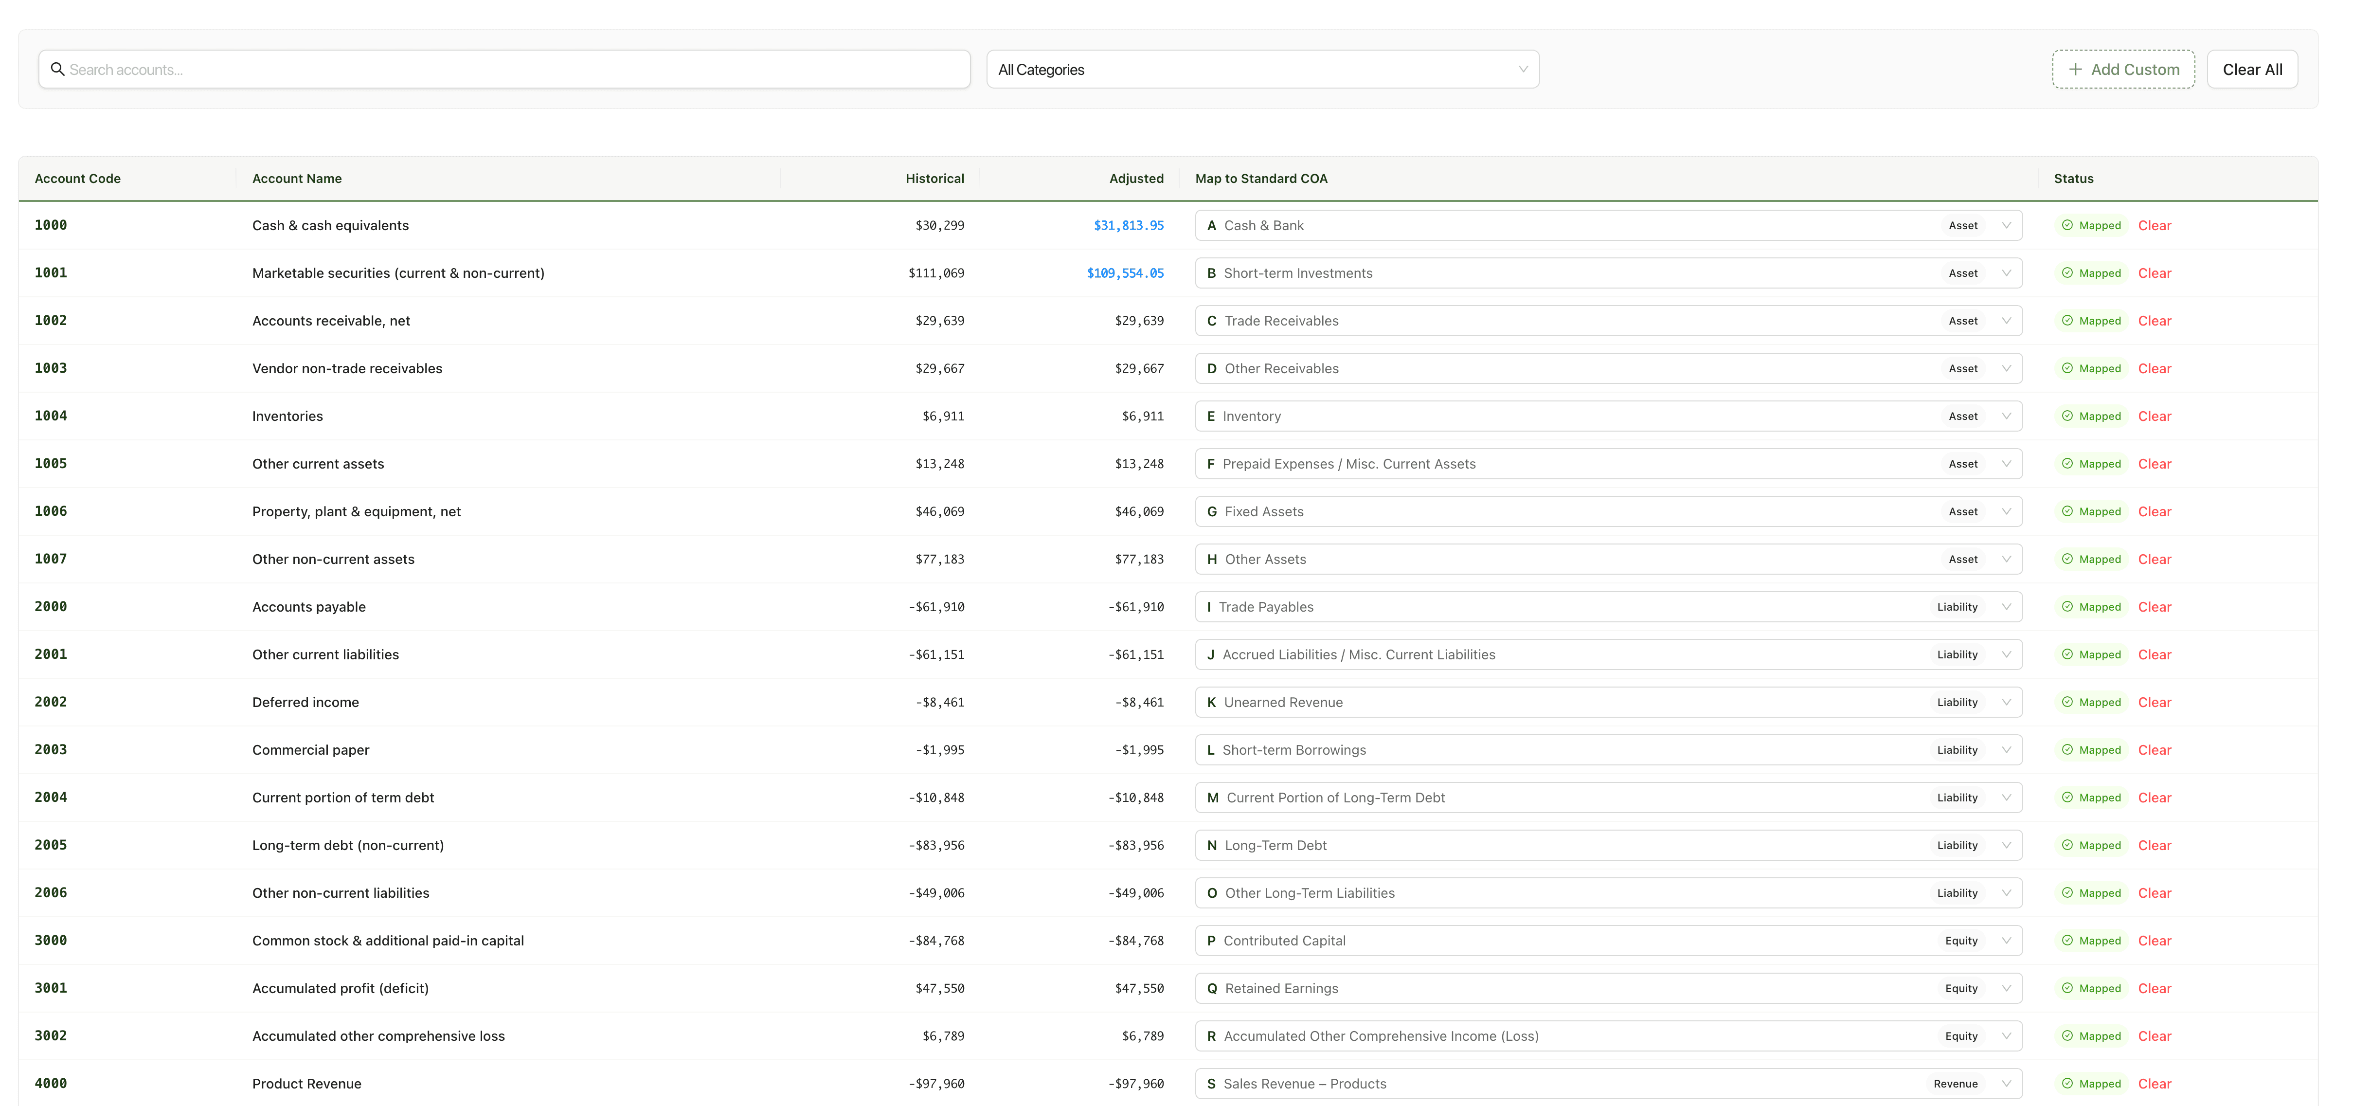Open Short-term Borrowings mapping dropdown chevron

(2006, 750)
